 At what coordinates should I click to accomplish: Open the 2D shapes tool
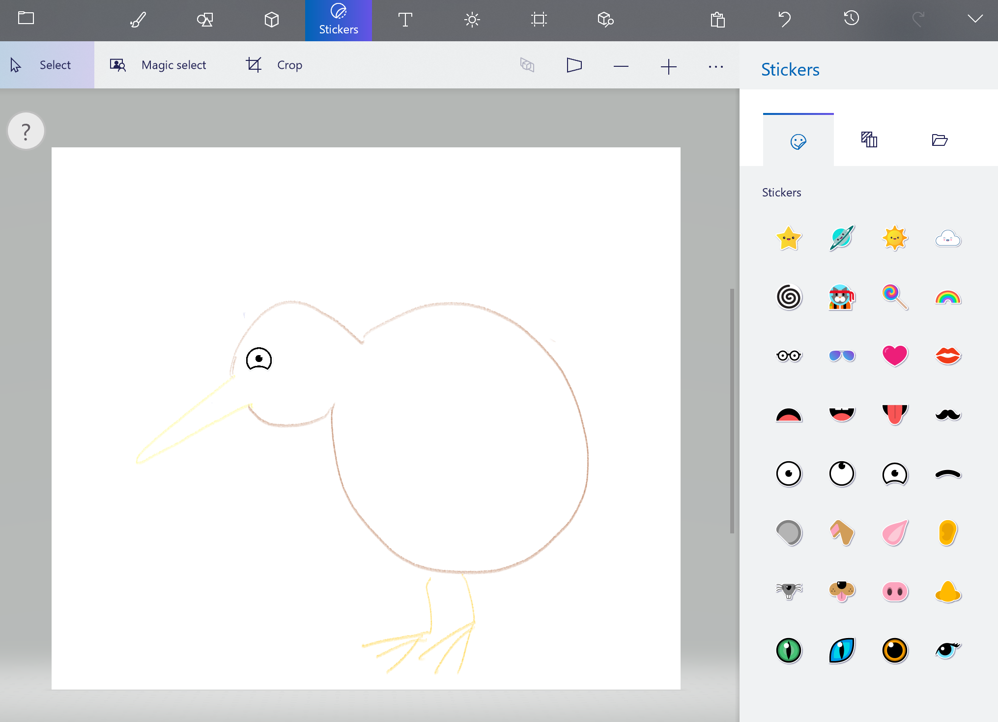point(205,20)
